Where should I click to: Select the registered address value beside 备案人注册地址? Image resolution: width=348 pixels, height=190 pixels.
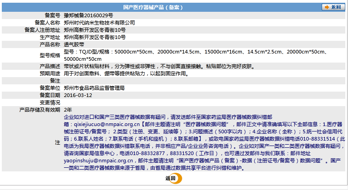[x=95, y=30]
